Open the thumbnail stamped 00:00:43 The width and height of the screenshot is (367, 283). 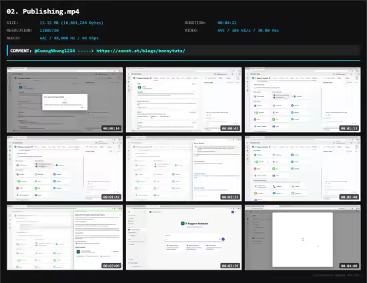click(x=183, y=99)
